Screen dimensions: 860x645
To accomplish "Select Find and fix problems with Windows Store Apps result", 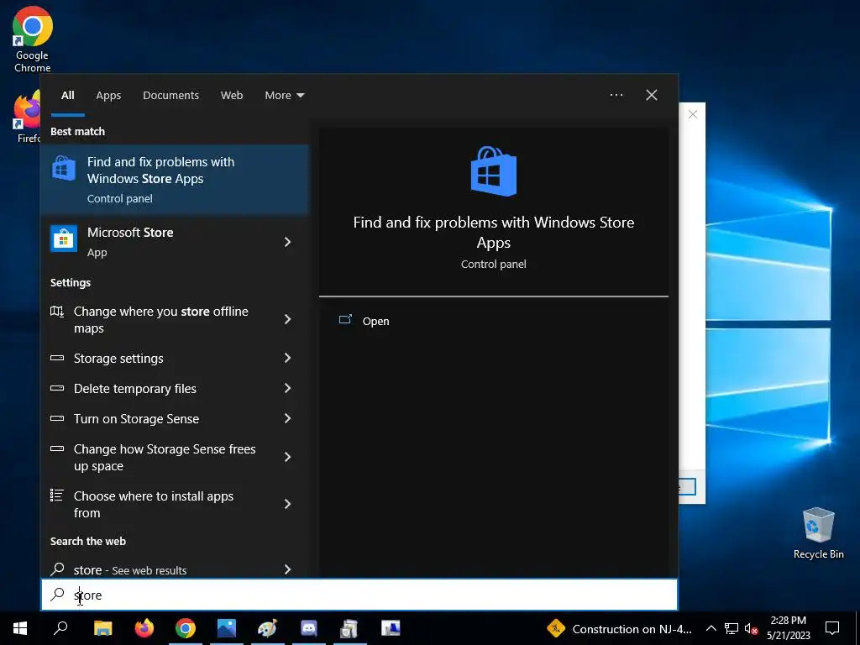I will pyautogui.click(x=175, y=180).
